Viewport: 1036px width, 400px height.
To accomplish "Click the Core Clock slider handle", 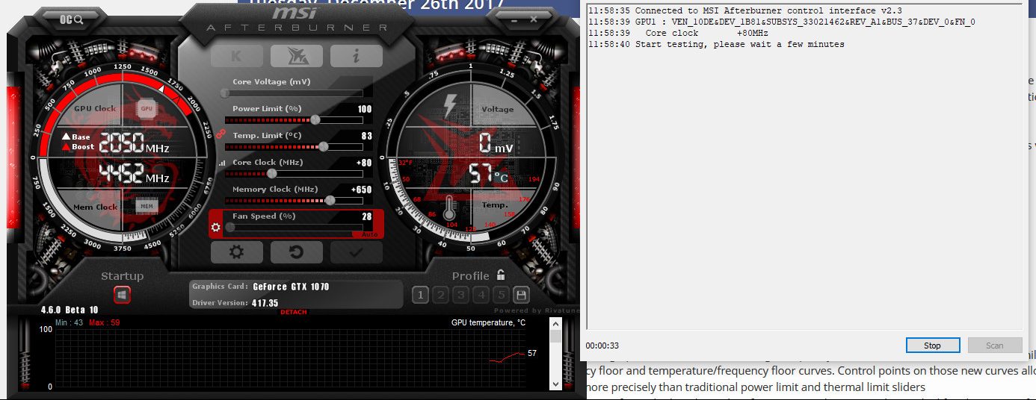I will (272, 173).
